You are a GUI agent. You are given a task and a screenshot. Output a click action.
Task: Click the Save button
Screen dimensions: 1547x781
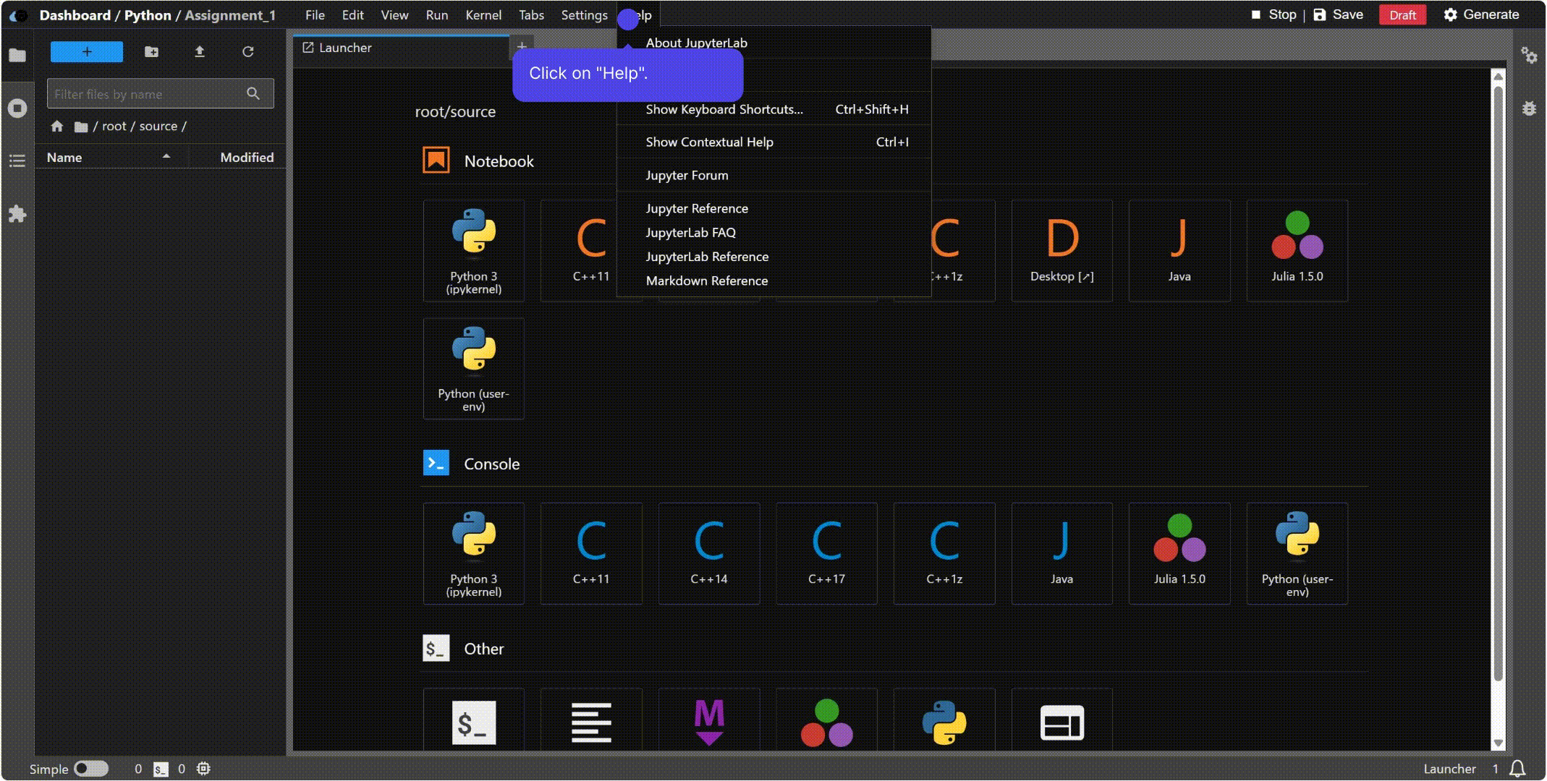tap(1338, 14)
